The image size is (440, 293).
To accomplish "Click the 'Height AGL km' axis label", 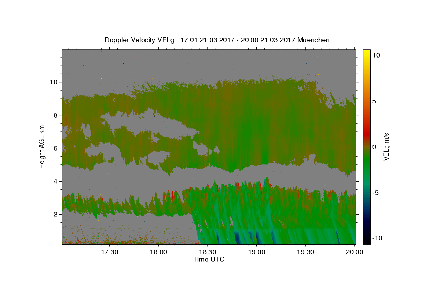I will [42, 146].
